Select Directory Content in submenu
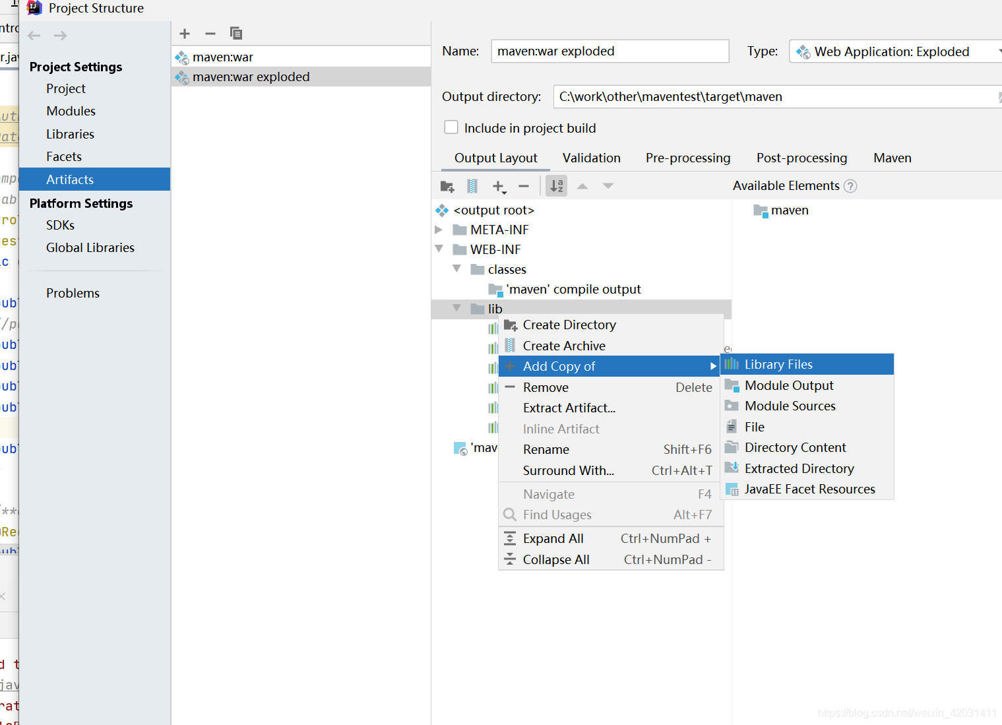Viewport: 1002px width, 725px height. 807,448
